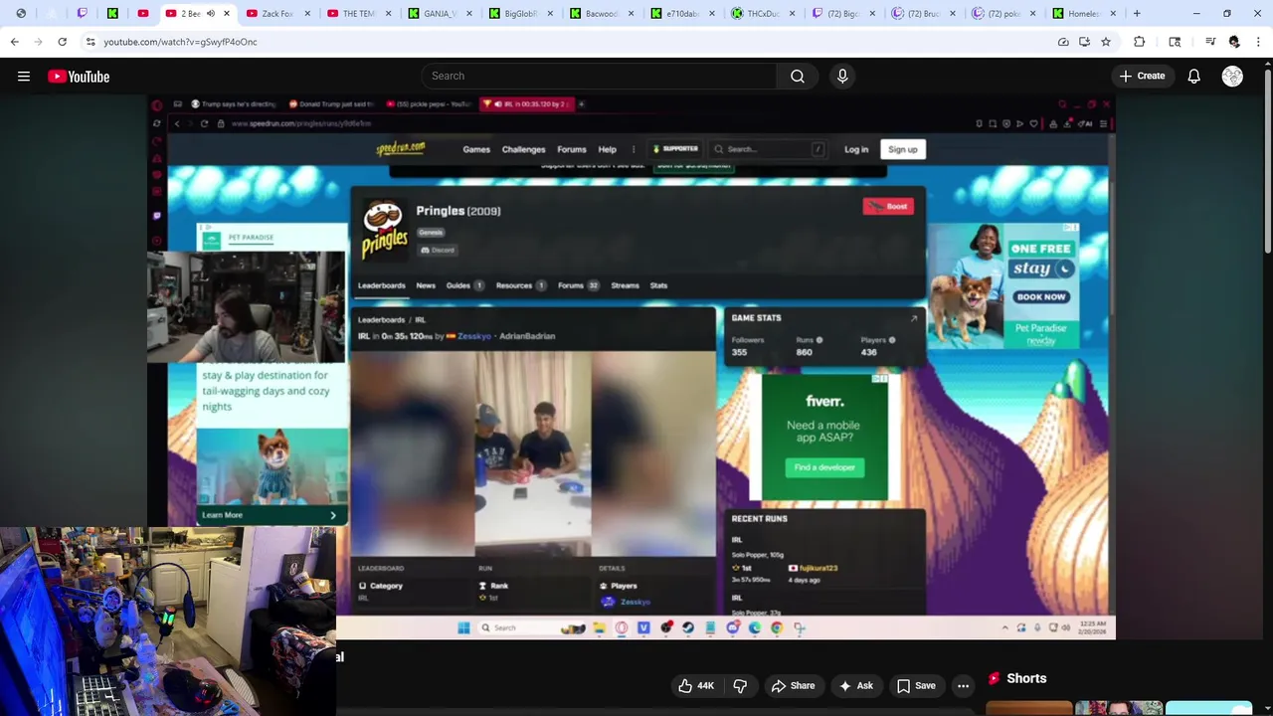Open the Create menu
Screen dimensions: 1273x716
1142,76
